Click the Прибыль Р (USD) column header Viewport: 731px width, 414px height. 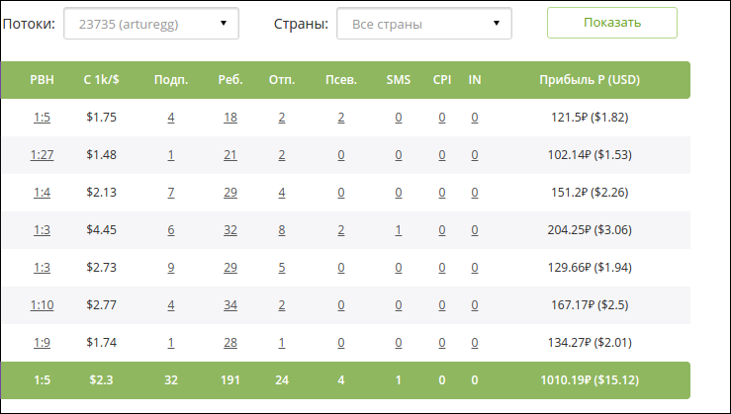point(590,80)
